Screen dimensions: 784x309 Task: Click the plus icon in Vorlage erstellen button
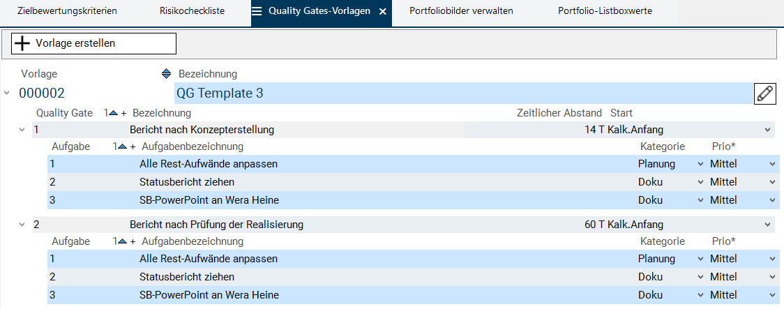pos(23,43)
